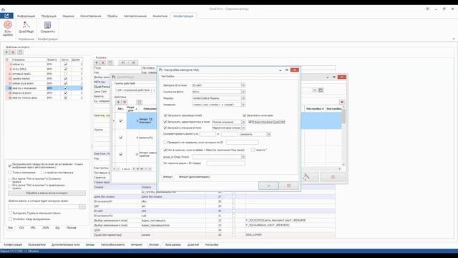Screen dimensions: 458x258
Task: Toggle the Quad.Net description checkbox
Action: pyautogui.click(x=250, y=122)
